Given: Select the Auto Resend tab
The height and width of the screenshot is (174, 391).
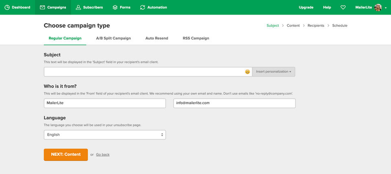Looking at the screenshot, I should (x=157, y=38).
